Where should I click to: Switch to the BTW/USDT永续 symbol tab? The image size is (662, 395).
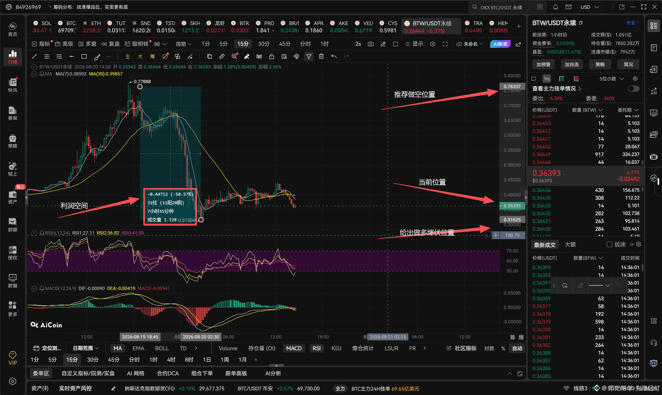431,27
